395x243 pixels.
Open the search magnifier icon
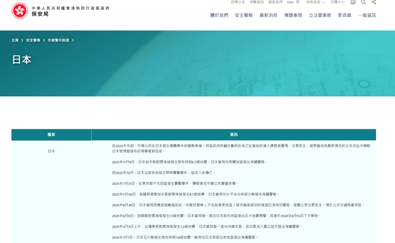[x=363, y=2]
